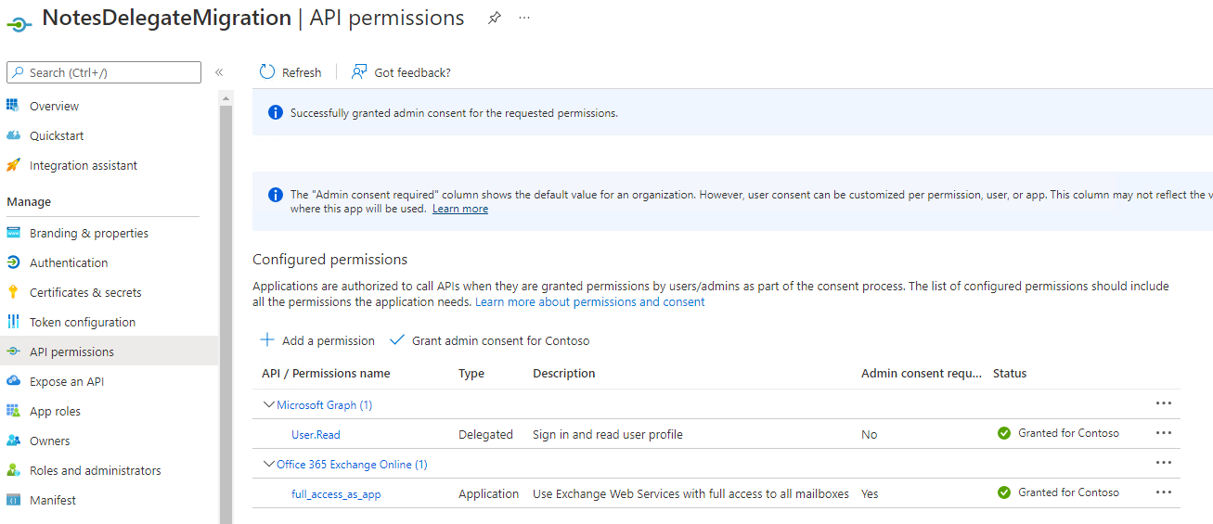Open more options for full_access_as_app row
Screen dimensions: 1213x524
1164,492
